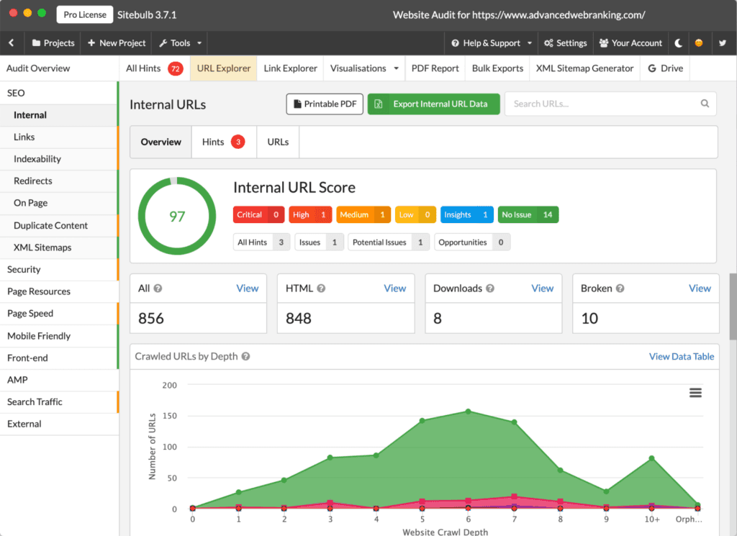Image resolution: width=737 pixels, height=536 pixels.
Task: View Broken URLs link
Action: point(700,289)
